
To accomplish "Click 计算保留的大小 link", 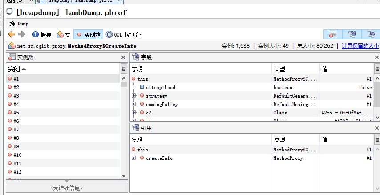I will 360,45.
